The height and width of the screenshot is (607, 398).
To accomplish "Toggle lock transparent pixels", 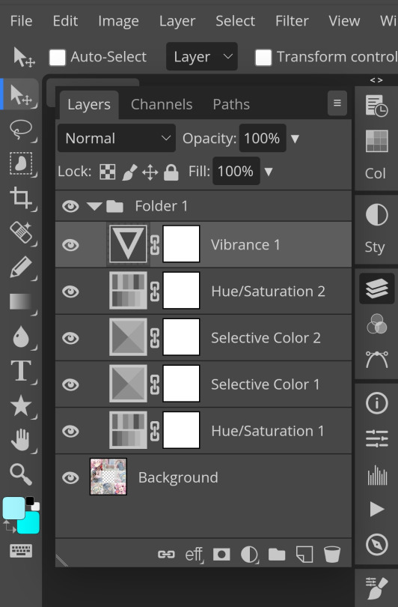I will (x=108, y=172).
